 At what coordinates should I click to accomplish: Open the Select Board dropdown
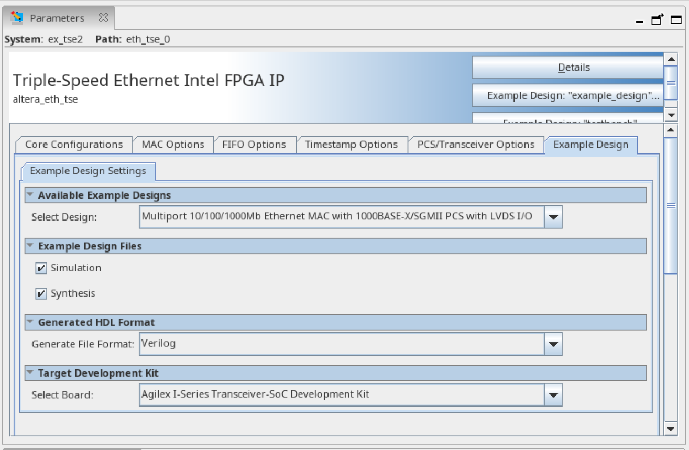[553, 395]
